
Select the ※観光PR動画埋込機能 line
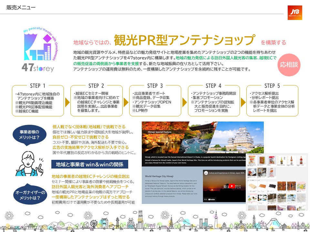pos(34,103)
